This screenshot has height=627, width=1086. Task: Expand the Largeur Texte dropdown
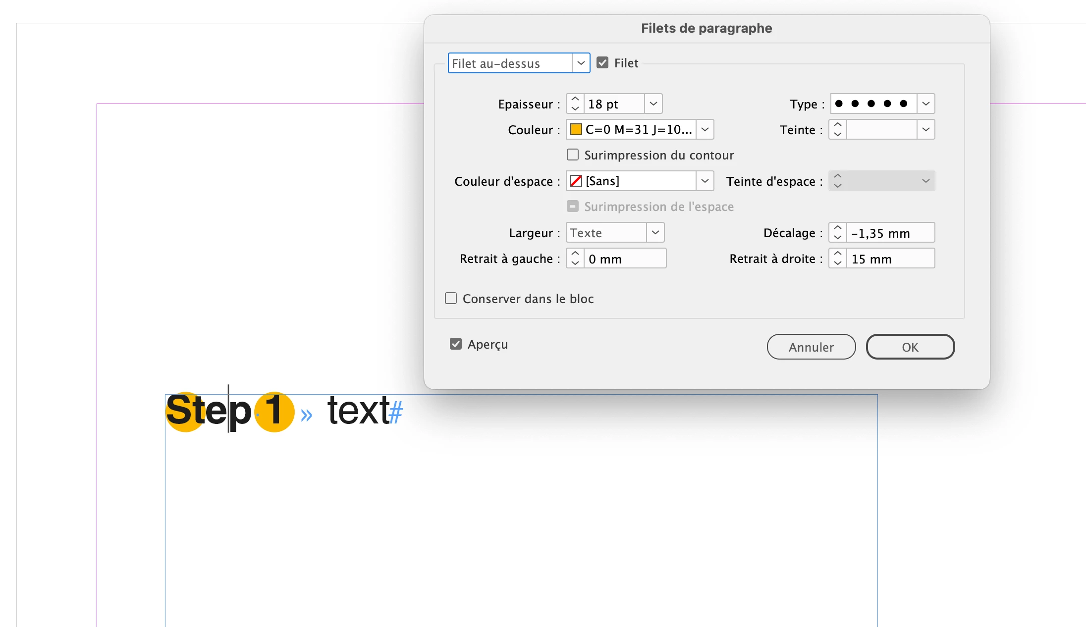click(x=655, y=233)
